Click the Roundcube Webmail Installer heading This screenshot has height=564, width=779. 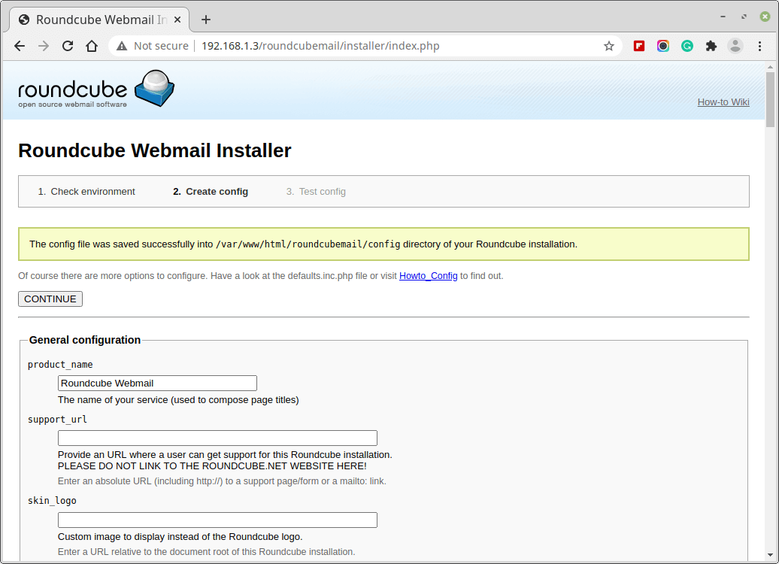coord(154,150)
